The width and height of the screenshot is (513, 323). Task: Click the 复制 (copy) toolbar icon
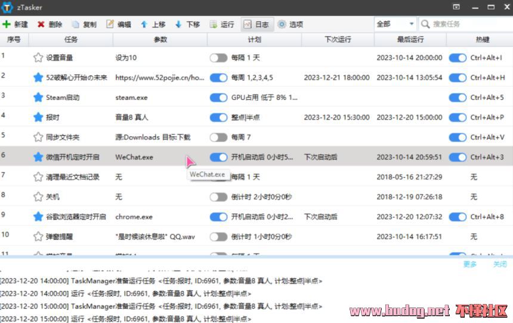(x=76, y=24)
